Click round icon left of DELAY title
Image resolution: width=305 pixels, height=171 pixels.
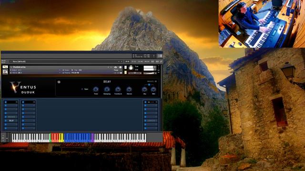click(x=59, y=82)
